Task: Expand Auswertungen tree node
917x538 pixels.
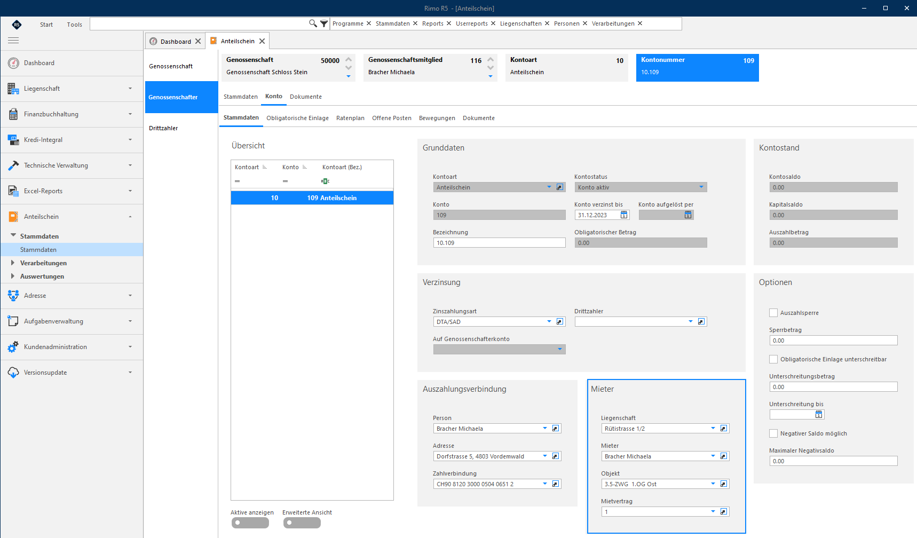Action: (x=13, y=276)
